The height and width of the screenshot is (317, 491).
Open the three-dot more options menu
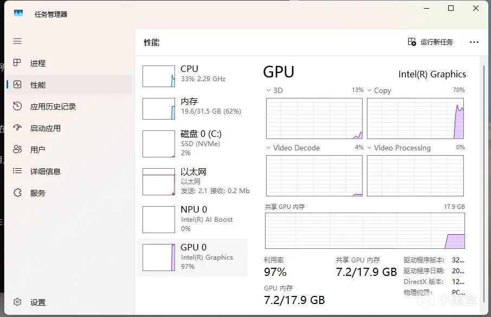[474, 42]
